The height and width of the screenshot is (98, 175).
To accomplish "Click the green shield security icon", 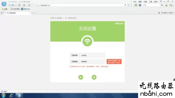I will (136, 5).
